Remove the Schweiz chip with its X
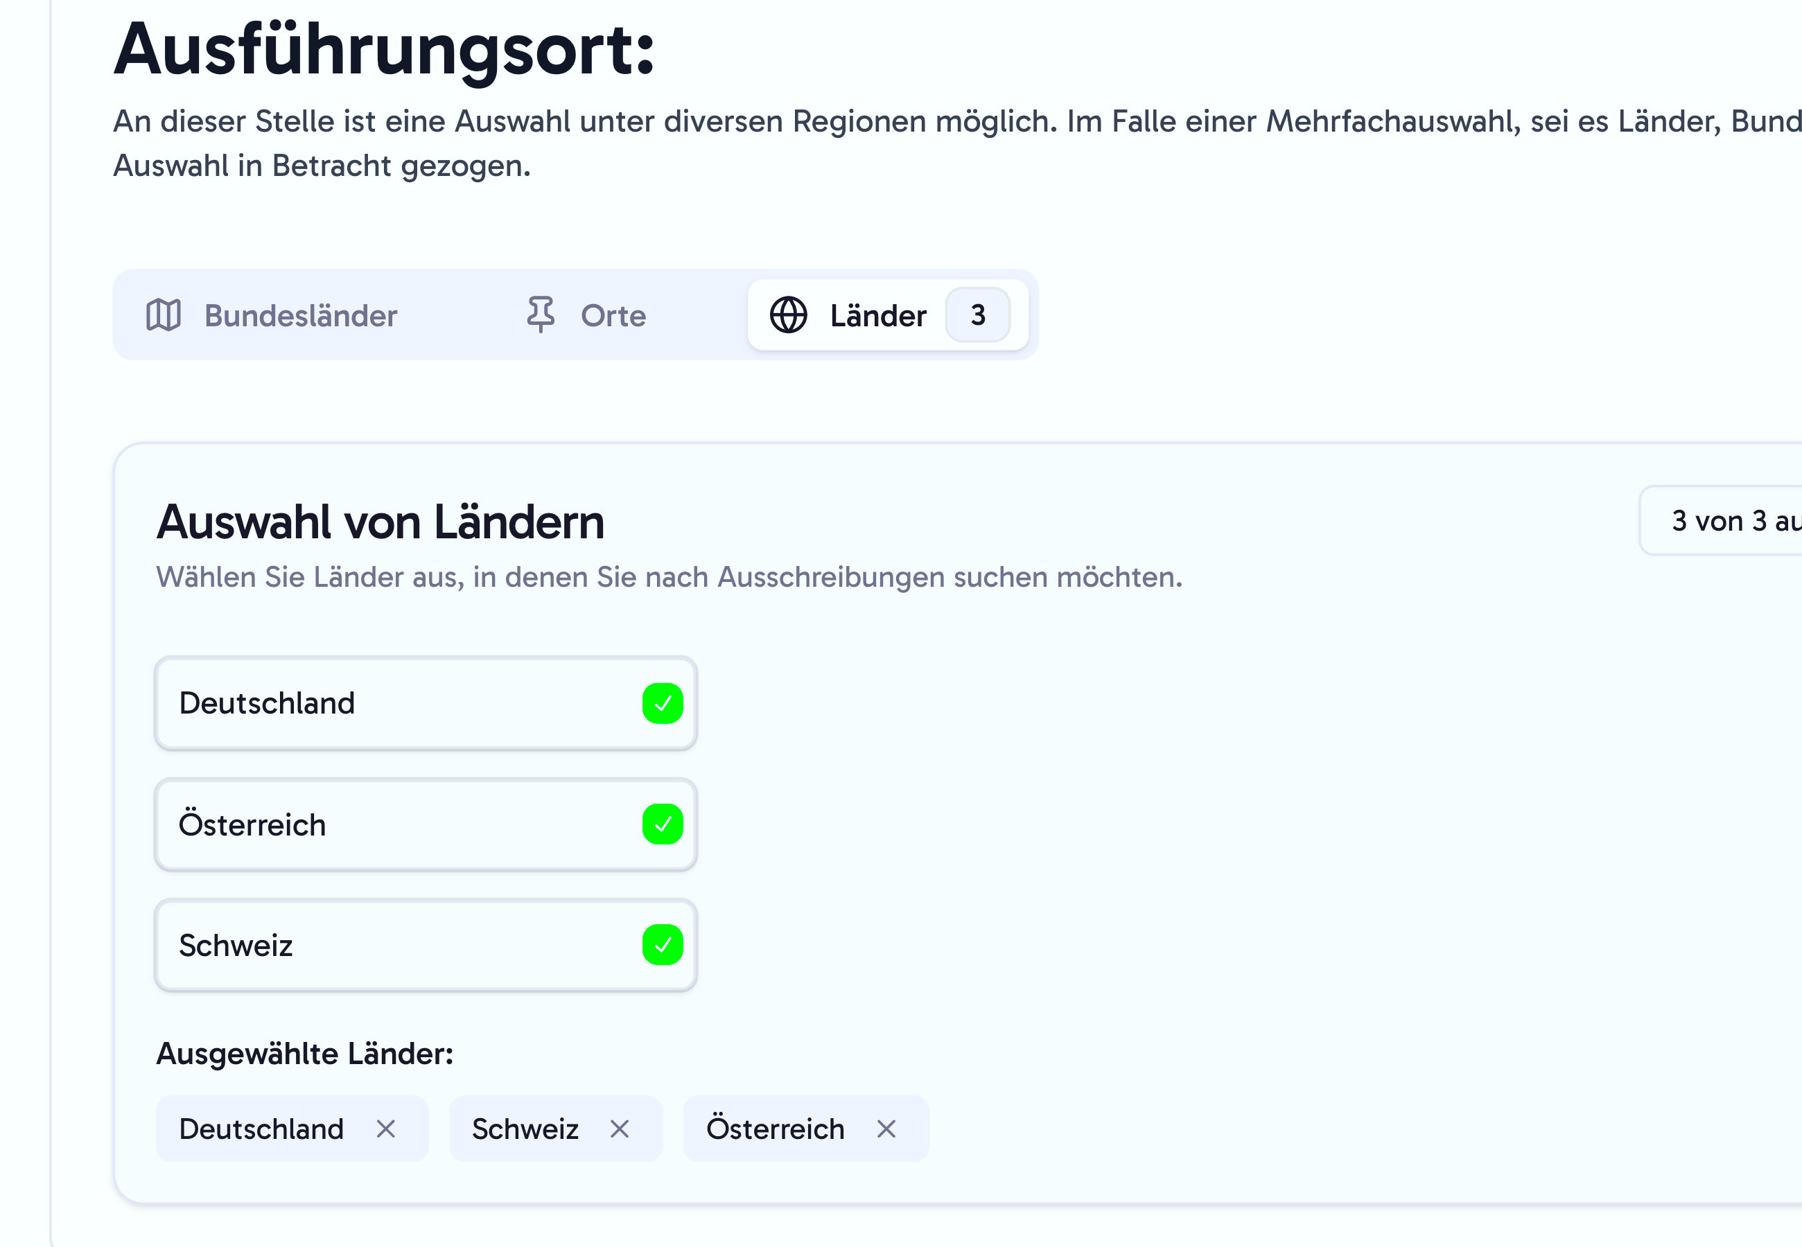 tap(620, 1129)
